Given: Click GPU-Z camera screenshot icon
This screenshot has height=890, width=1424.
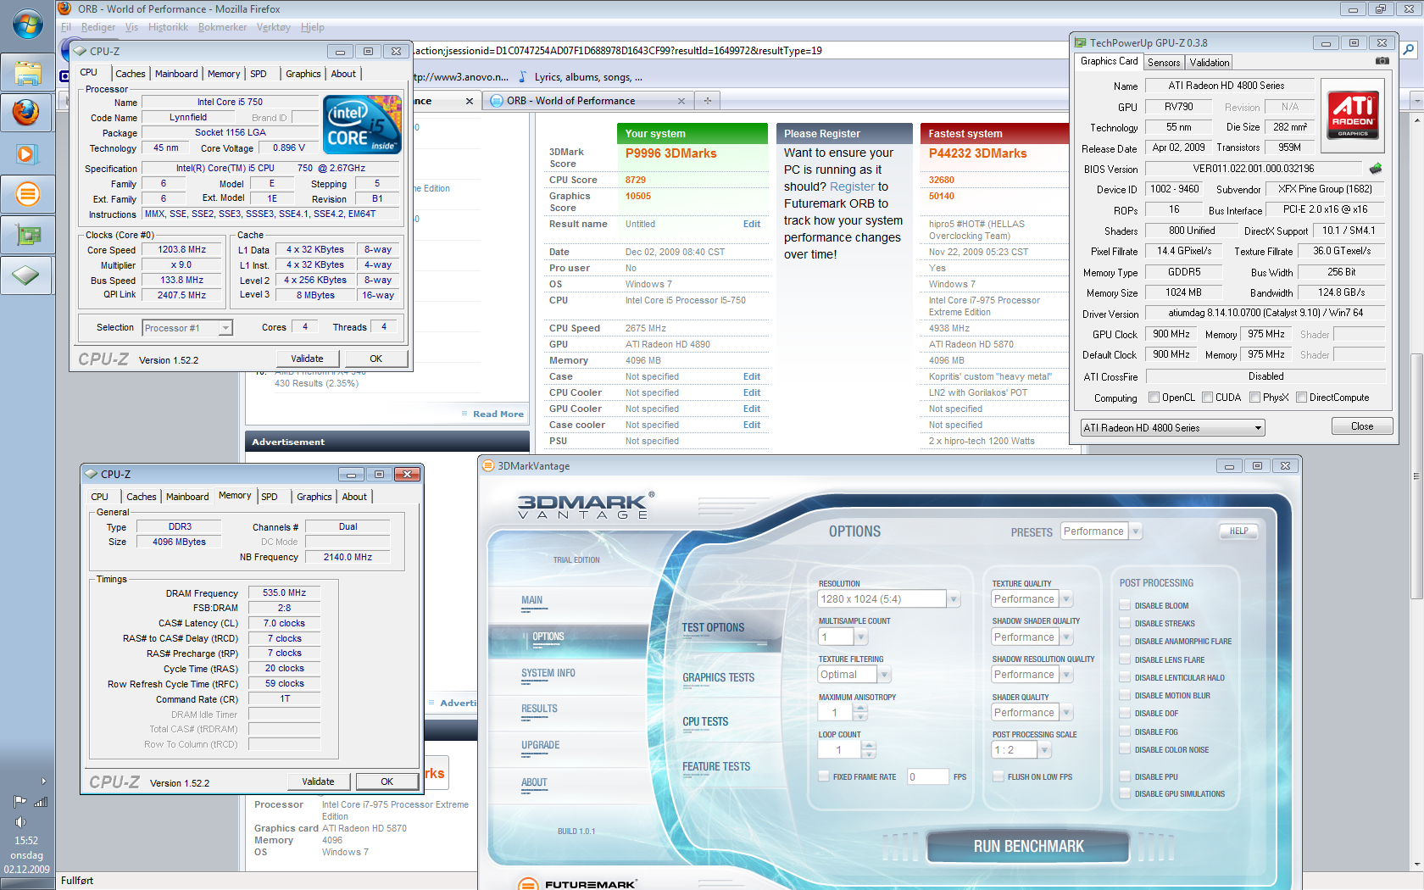Looking at the screenshot, I should click(1382, 61).
